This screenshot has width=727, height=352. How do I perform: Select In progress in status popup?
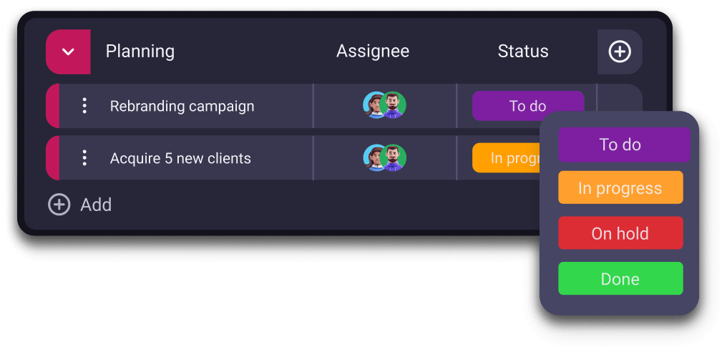(x=620, y=188)
